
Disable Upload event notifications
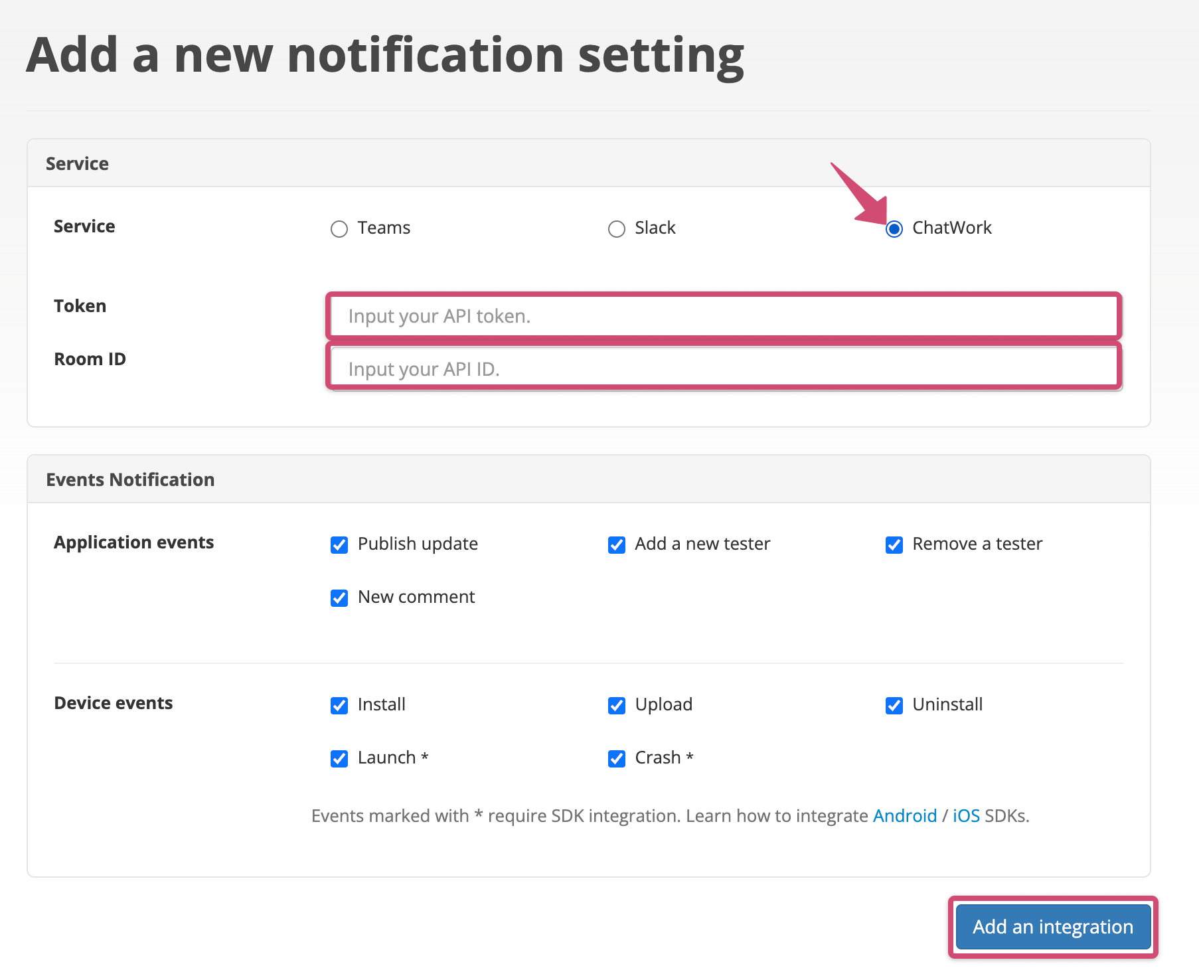617,705
